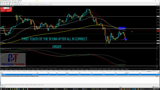Switch chart to H1 timeframe

(45, 4)
